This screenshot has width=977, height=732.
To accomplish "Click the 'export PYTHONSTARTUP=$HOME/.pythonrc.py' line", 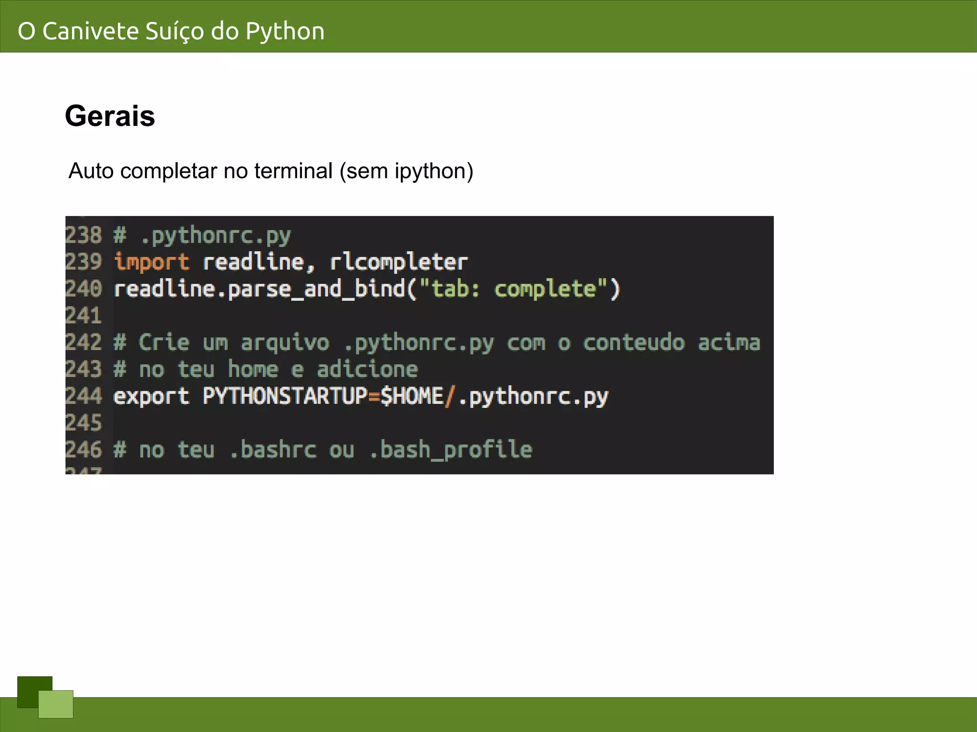I will (x=361, y=396).
